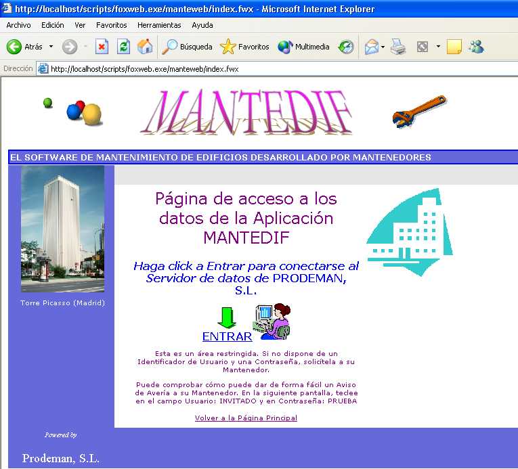
Task: Click the Dirección label
Action: [18, 68]
